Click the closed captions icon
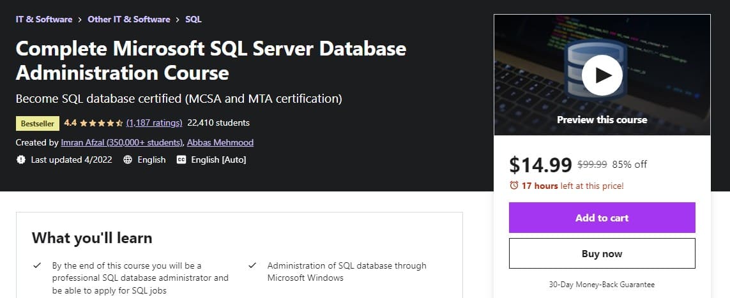 [181, 160]
